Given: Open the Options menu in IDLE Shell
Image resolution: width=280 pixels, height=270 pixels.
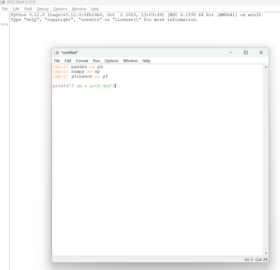Looking at the screenshot, I should [60, 9].
